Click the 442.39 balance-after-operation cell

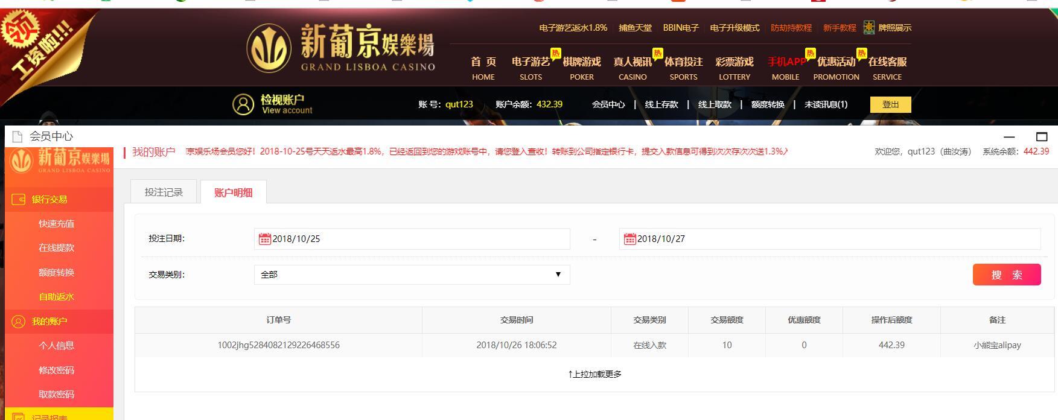(891, 345)
